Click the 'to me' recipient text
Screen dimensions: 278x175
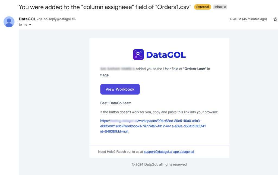pyautogui.click(x=23, y=25)
